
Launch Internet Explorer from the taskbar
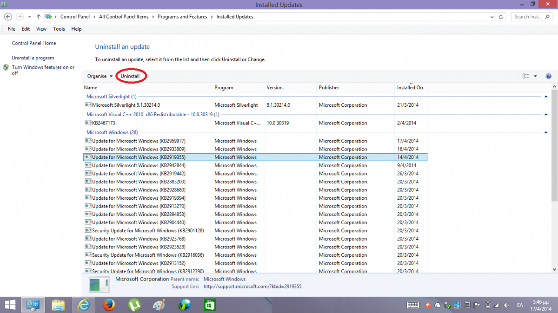(84, 305)
